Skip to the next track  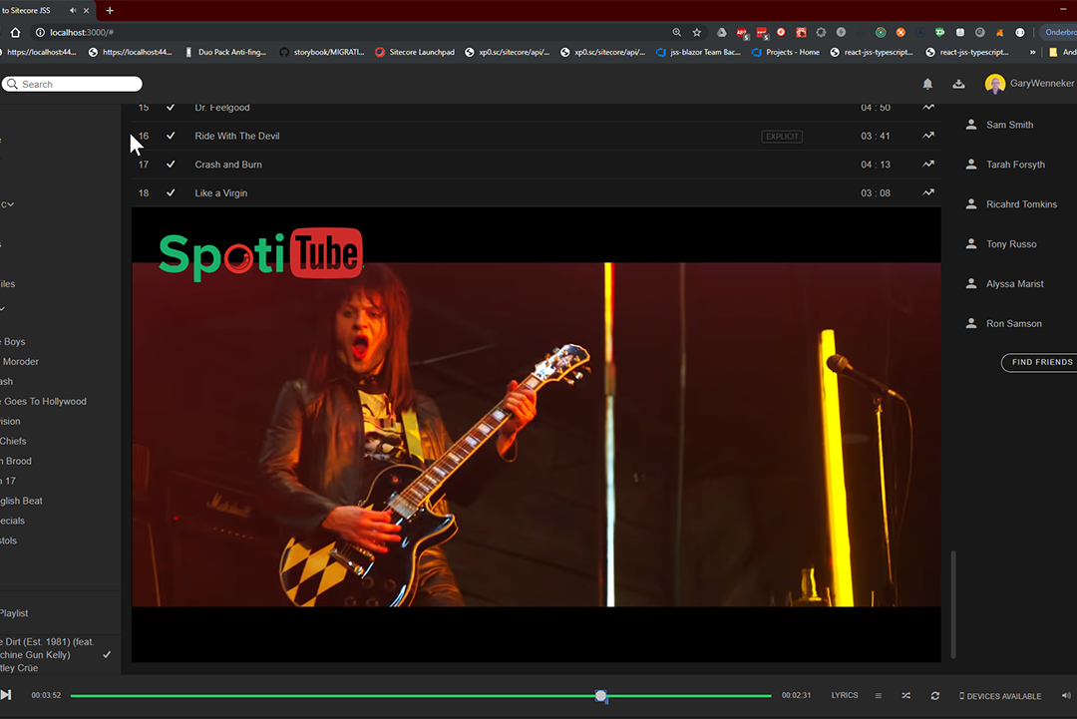click(6, 695)
